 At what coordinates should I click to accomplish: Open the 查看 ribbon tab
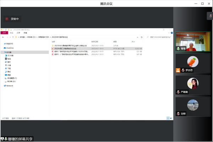[25, 32]
